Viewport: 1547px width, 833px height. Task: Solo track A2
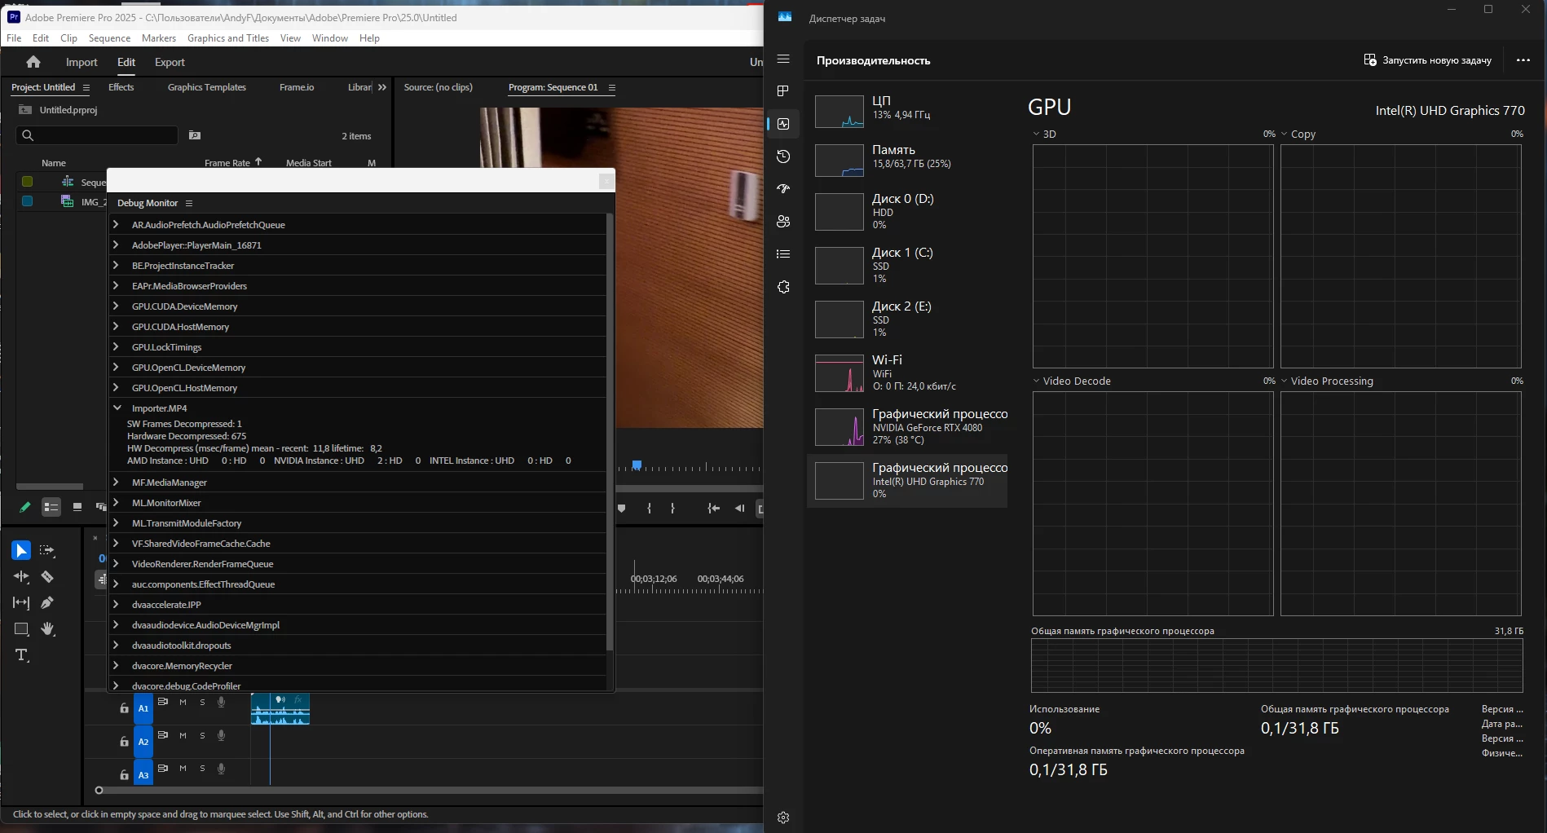(202, 736)
